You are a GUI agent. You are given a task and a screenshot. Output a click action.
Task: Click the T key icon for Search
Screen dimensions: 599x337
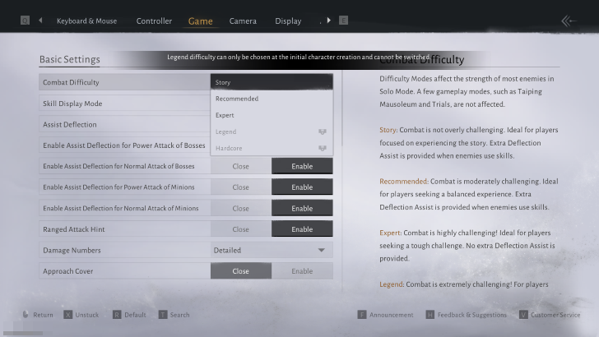pyautogui.click(x=163, y=315)
